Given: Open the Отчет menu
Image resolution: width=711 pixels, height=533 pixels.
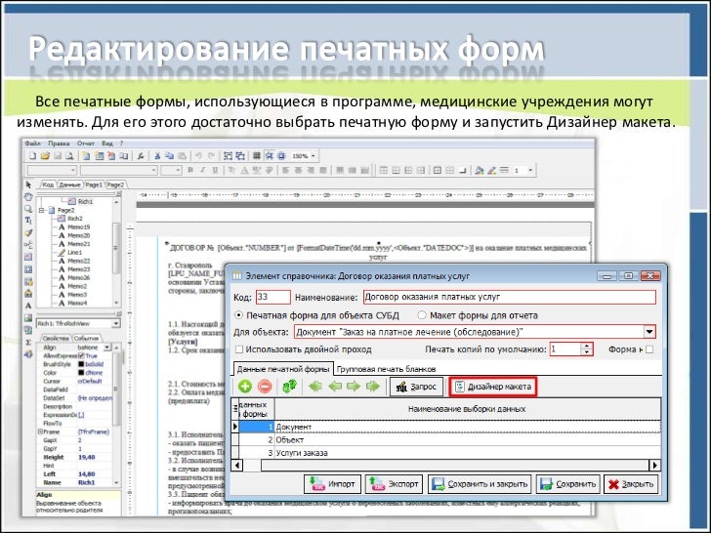Looking at the screenshot, I should pos(85,143).
